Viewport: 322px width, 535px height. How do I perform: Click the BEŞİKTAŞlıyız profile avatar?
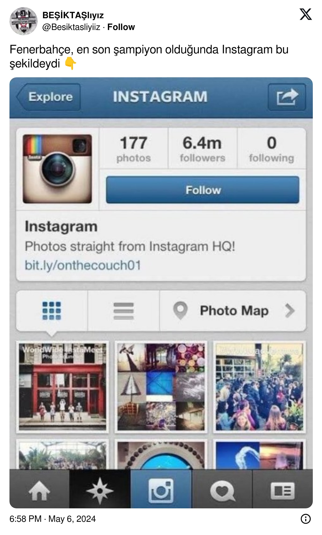(x=23, y=21)
